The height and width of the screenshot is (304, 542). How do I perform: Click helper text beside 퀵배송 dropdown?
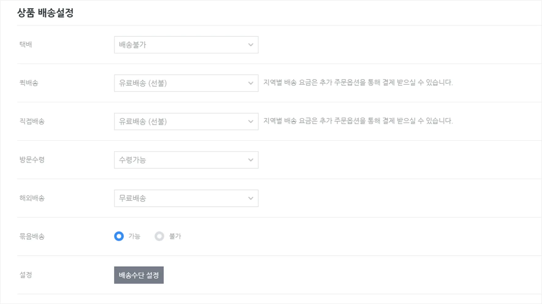click(x=358, y=83)
